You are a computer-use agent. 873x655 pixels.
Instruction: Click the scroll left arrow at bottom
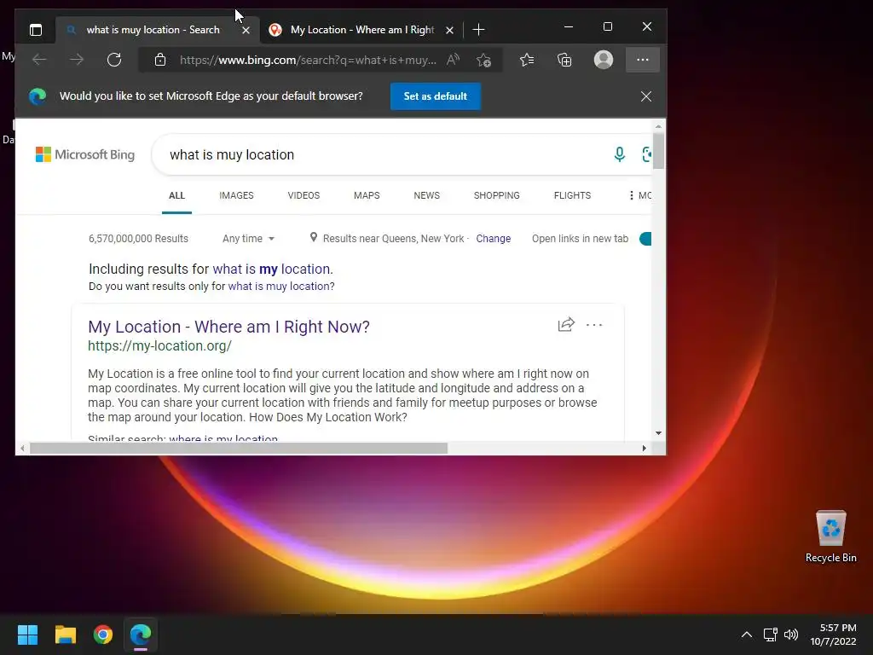(22, 449)
